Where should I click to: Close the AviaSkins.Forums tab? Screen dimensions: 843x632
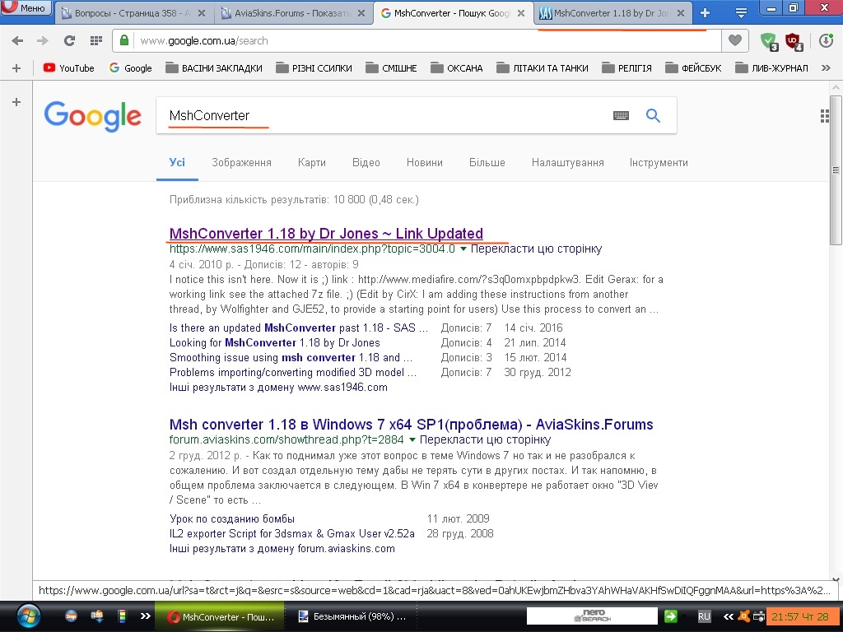pos(361,13)
